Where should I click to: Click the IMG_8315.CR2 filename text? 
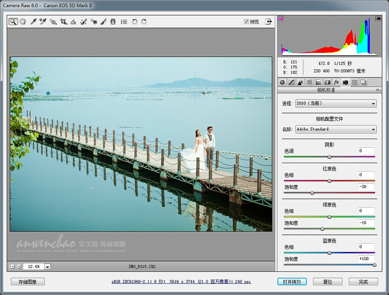pos(142,266)
